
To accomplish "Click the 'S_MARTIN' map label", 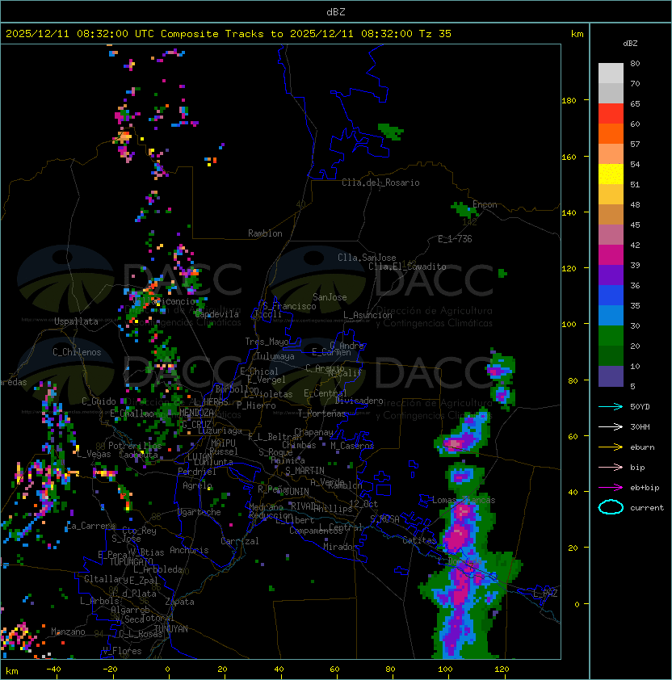I will (304, 471).
